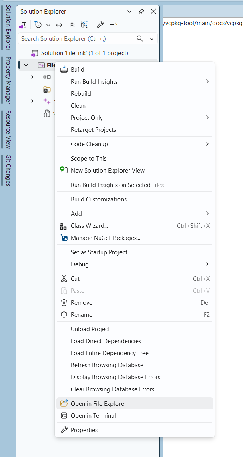Choose Rebuild from the context menu

tap(135, 94)
